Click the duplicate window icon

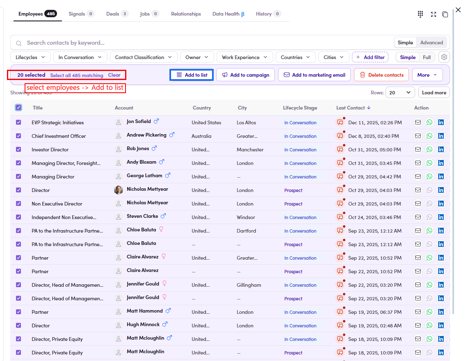pyautogui.click(x=445, y=14)
